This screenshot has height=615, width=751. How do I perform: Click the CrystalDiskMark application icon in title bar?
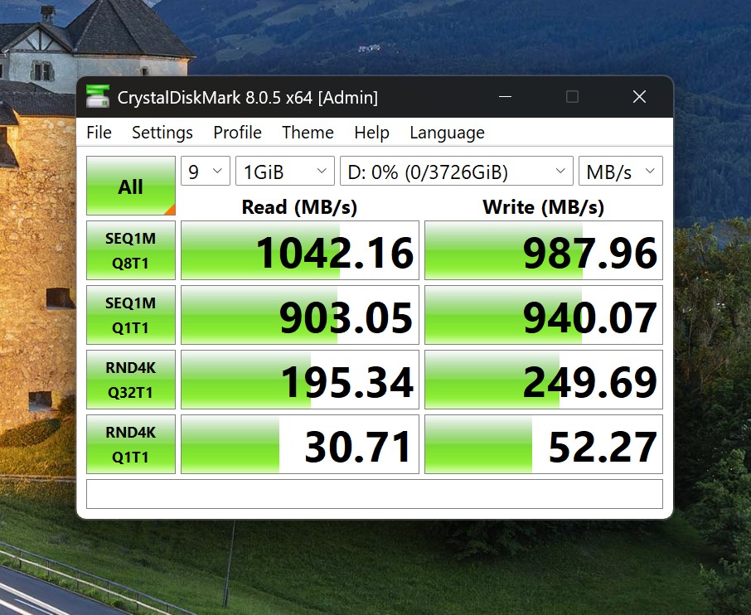coord(99,96)
